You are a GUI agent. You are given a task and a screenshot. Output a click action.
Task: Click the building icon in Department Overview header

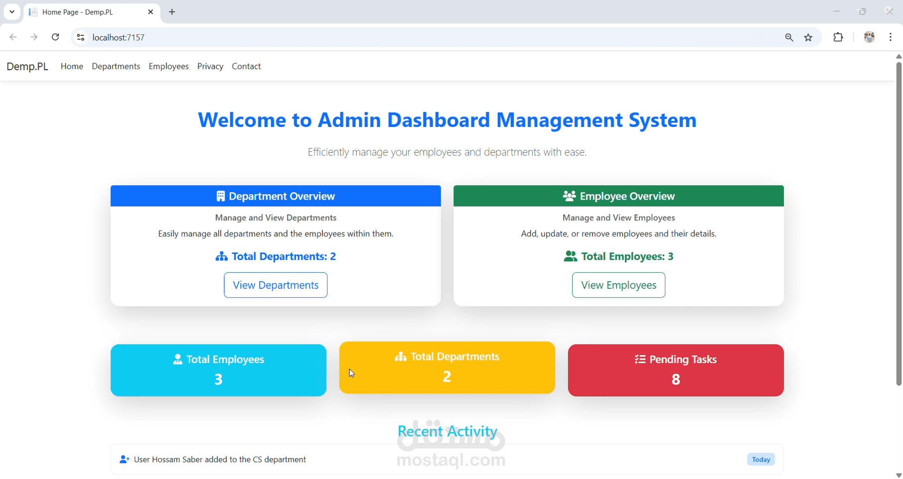click(220, 196)
